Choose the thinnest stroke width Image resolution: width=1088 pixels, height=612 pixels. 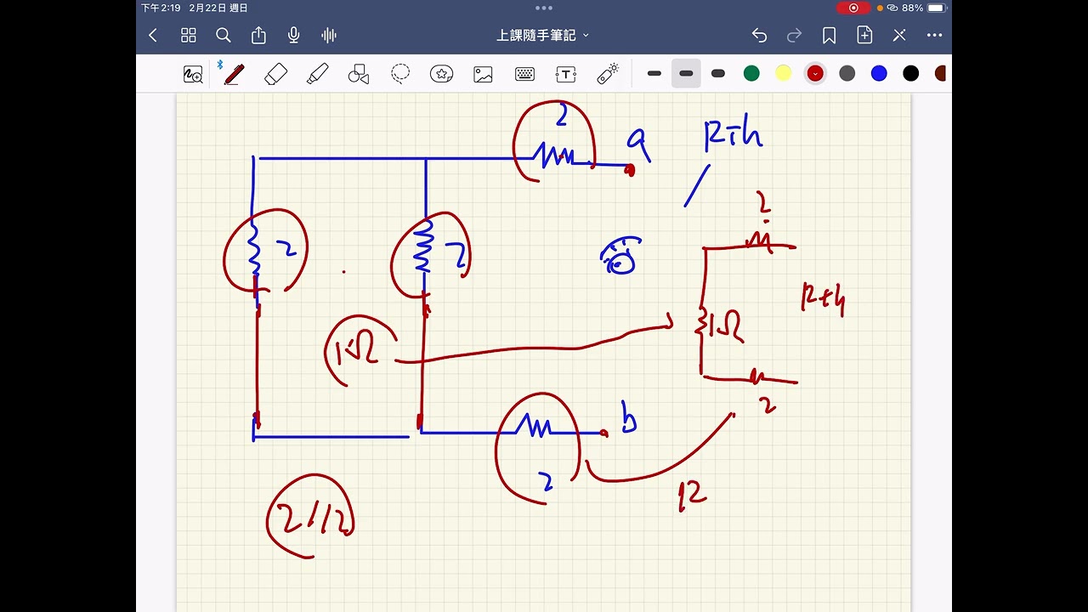point(654,74)
